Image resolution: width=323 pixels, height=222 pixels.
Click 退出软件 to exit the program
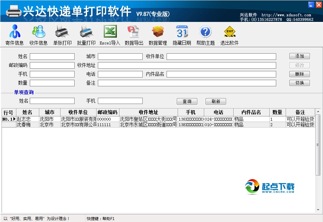tap(229, 34)
